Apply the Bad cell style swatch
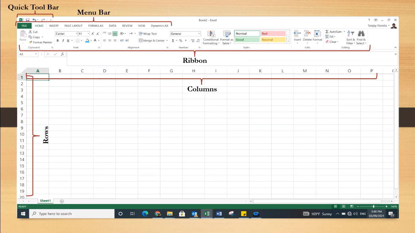Image resolution: width=415 pixels, height=233 pixels. [273, 34]
